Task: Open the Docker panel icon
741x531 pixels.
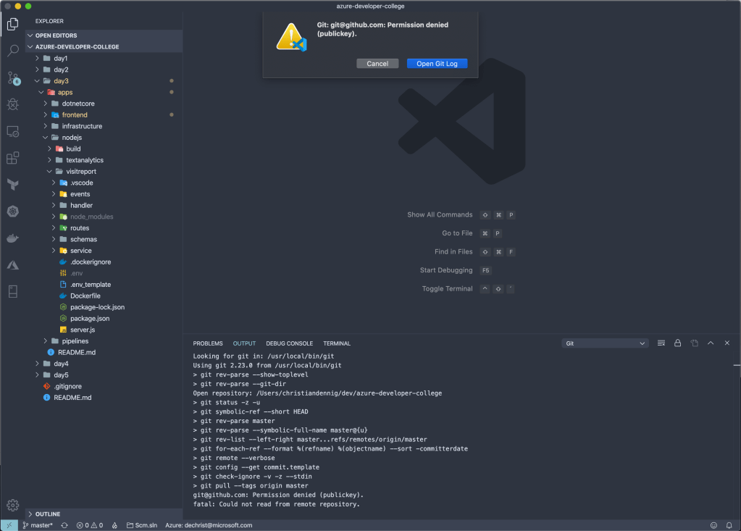Action: tap(13, 238)
